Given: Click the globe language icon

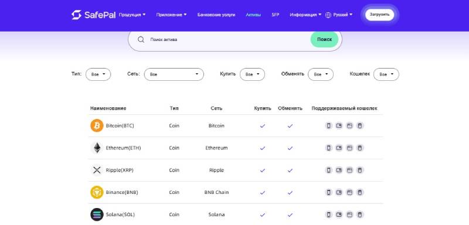Looking at the screenshot, I should 328,15.
